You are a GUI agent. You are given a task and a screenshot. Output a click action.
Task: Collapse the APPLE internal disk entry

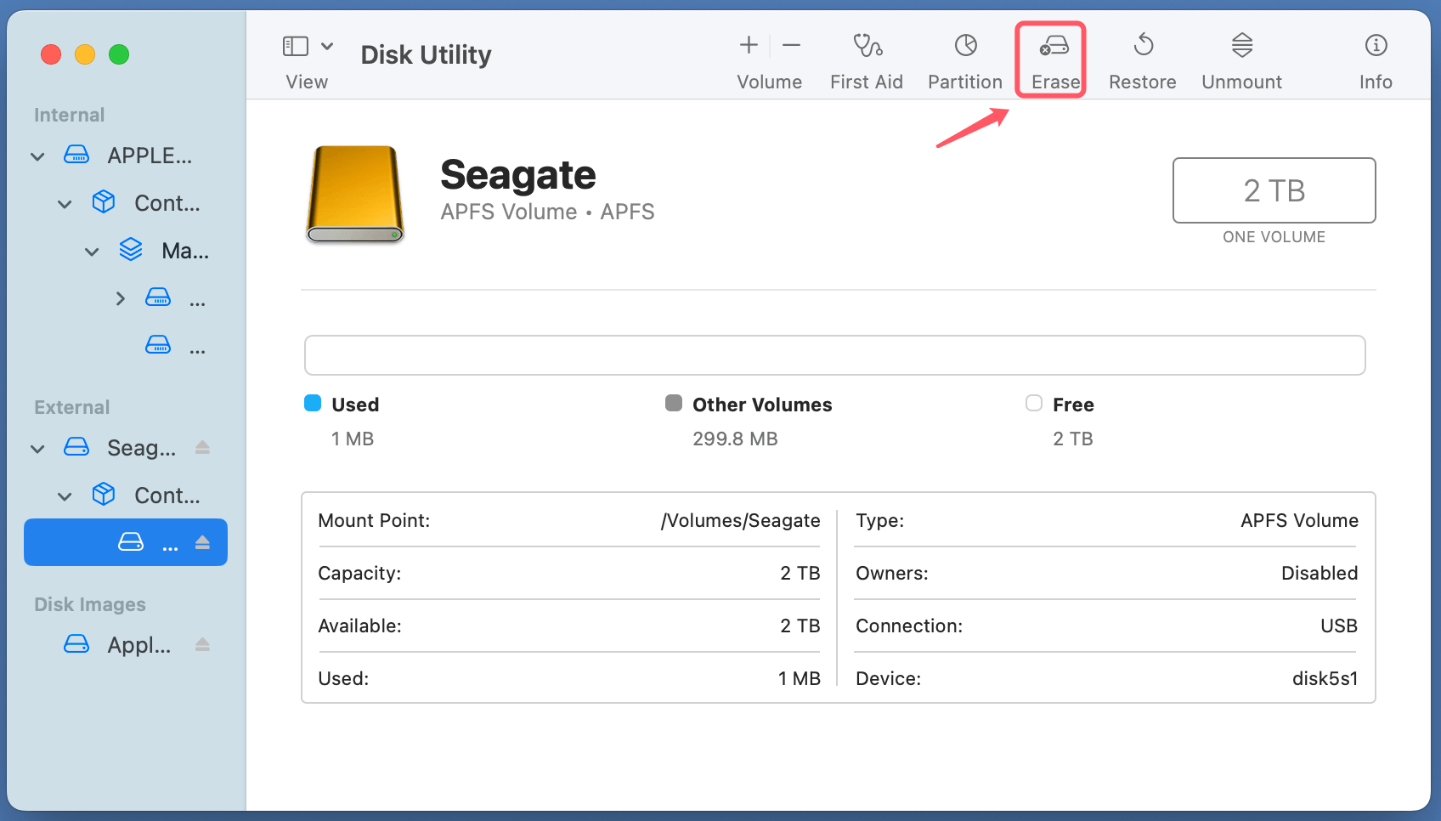tap(37, 156)
